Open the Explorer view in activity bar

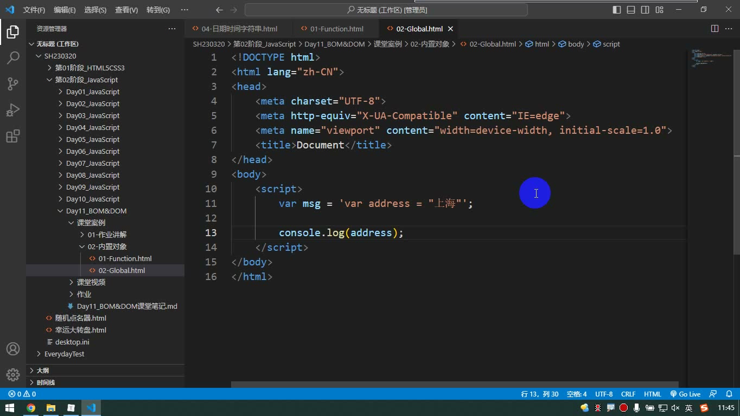pos(12,32)
